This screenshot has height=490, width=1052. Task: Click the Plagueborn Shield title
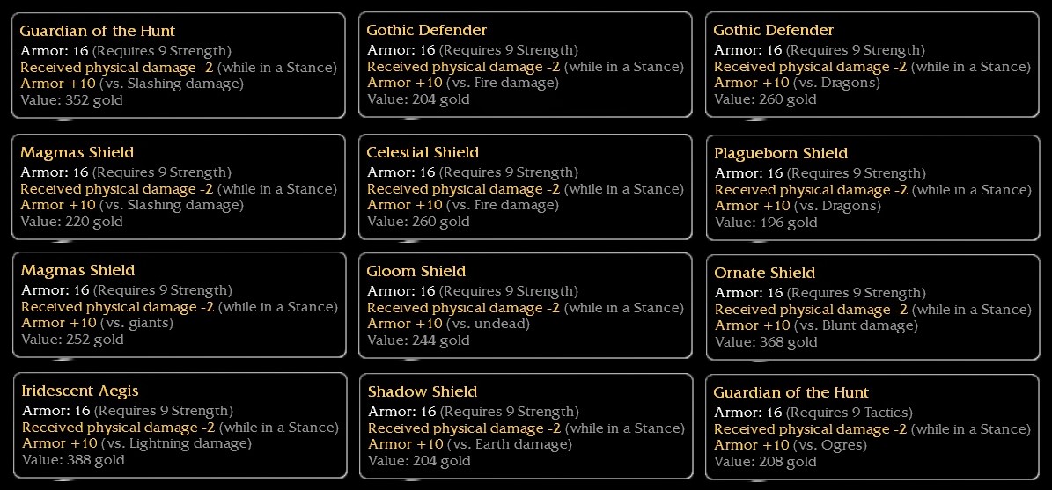(781, 153)
